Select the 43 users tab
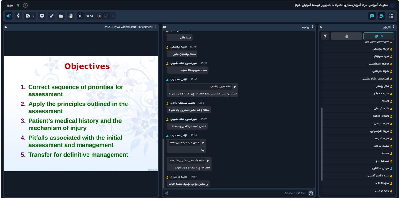Screen dimensions: 400x198 coord(379,36)
